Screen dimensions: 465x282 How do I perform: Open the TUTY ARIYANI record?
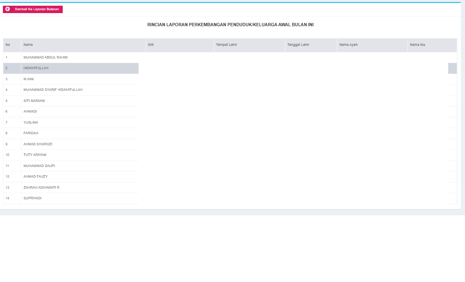coord(34,155)
